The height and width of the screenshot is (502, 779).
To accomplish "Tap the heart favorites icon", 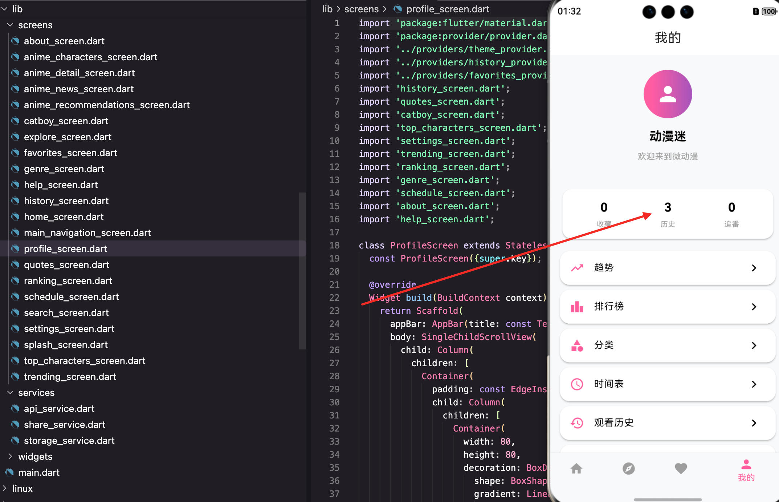I will [x=681, y=469].
